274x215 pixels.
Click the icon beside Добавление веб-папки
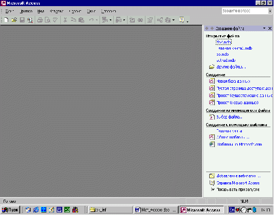pyautogui.click(x=212, y=176)
